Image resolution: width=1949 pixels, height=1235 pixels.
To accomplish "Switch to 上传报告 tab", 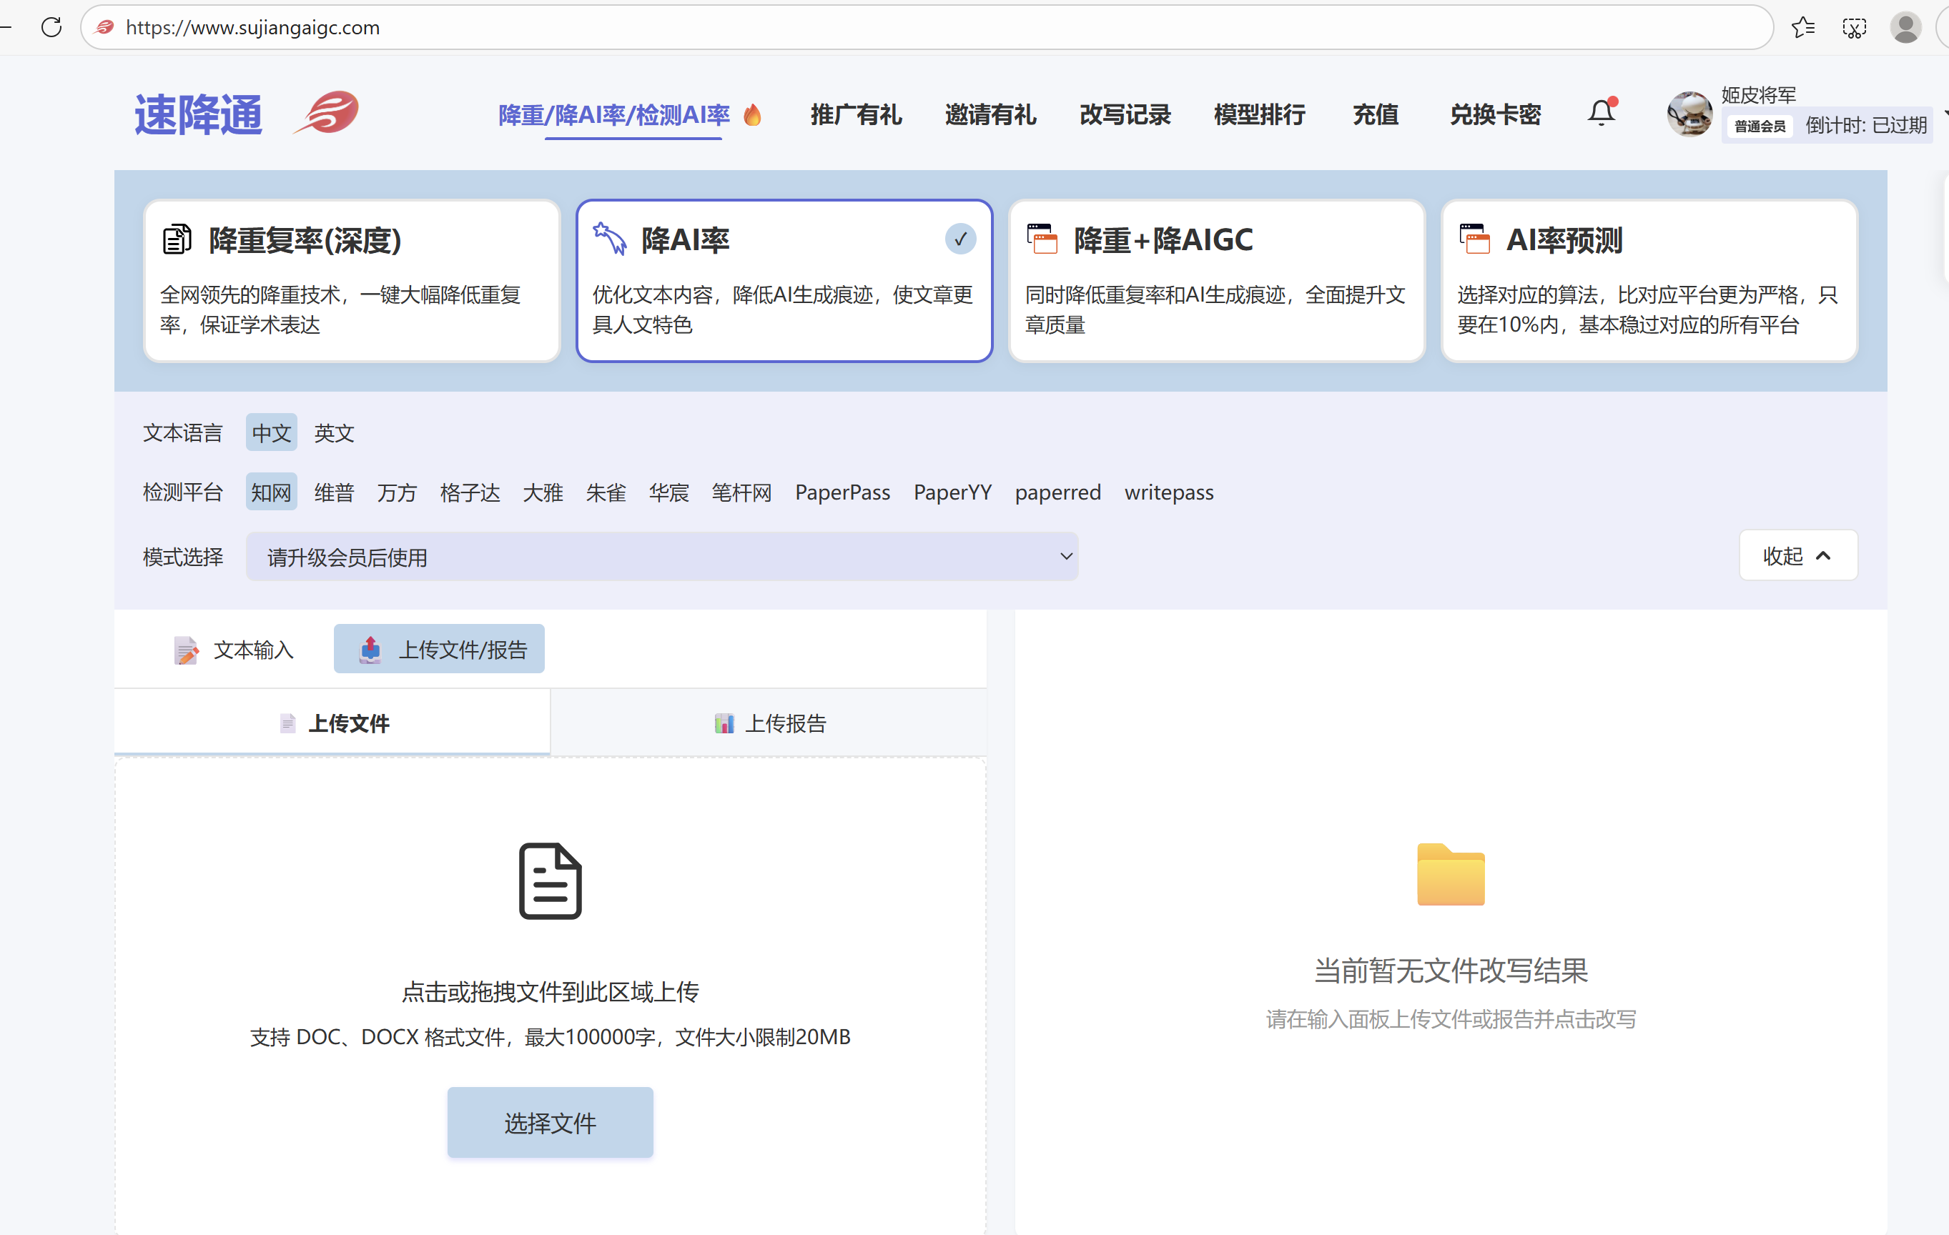I will pyautogui.click(x=769, y=723).
